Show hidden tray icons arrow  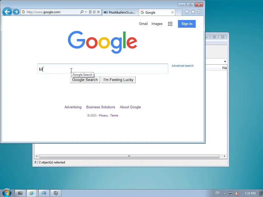[x=224, y=193]
